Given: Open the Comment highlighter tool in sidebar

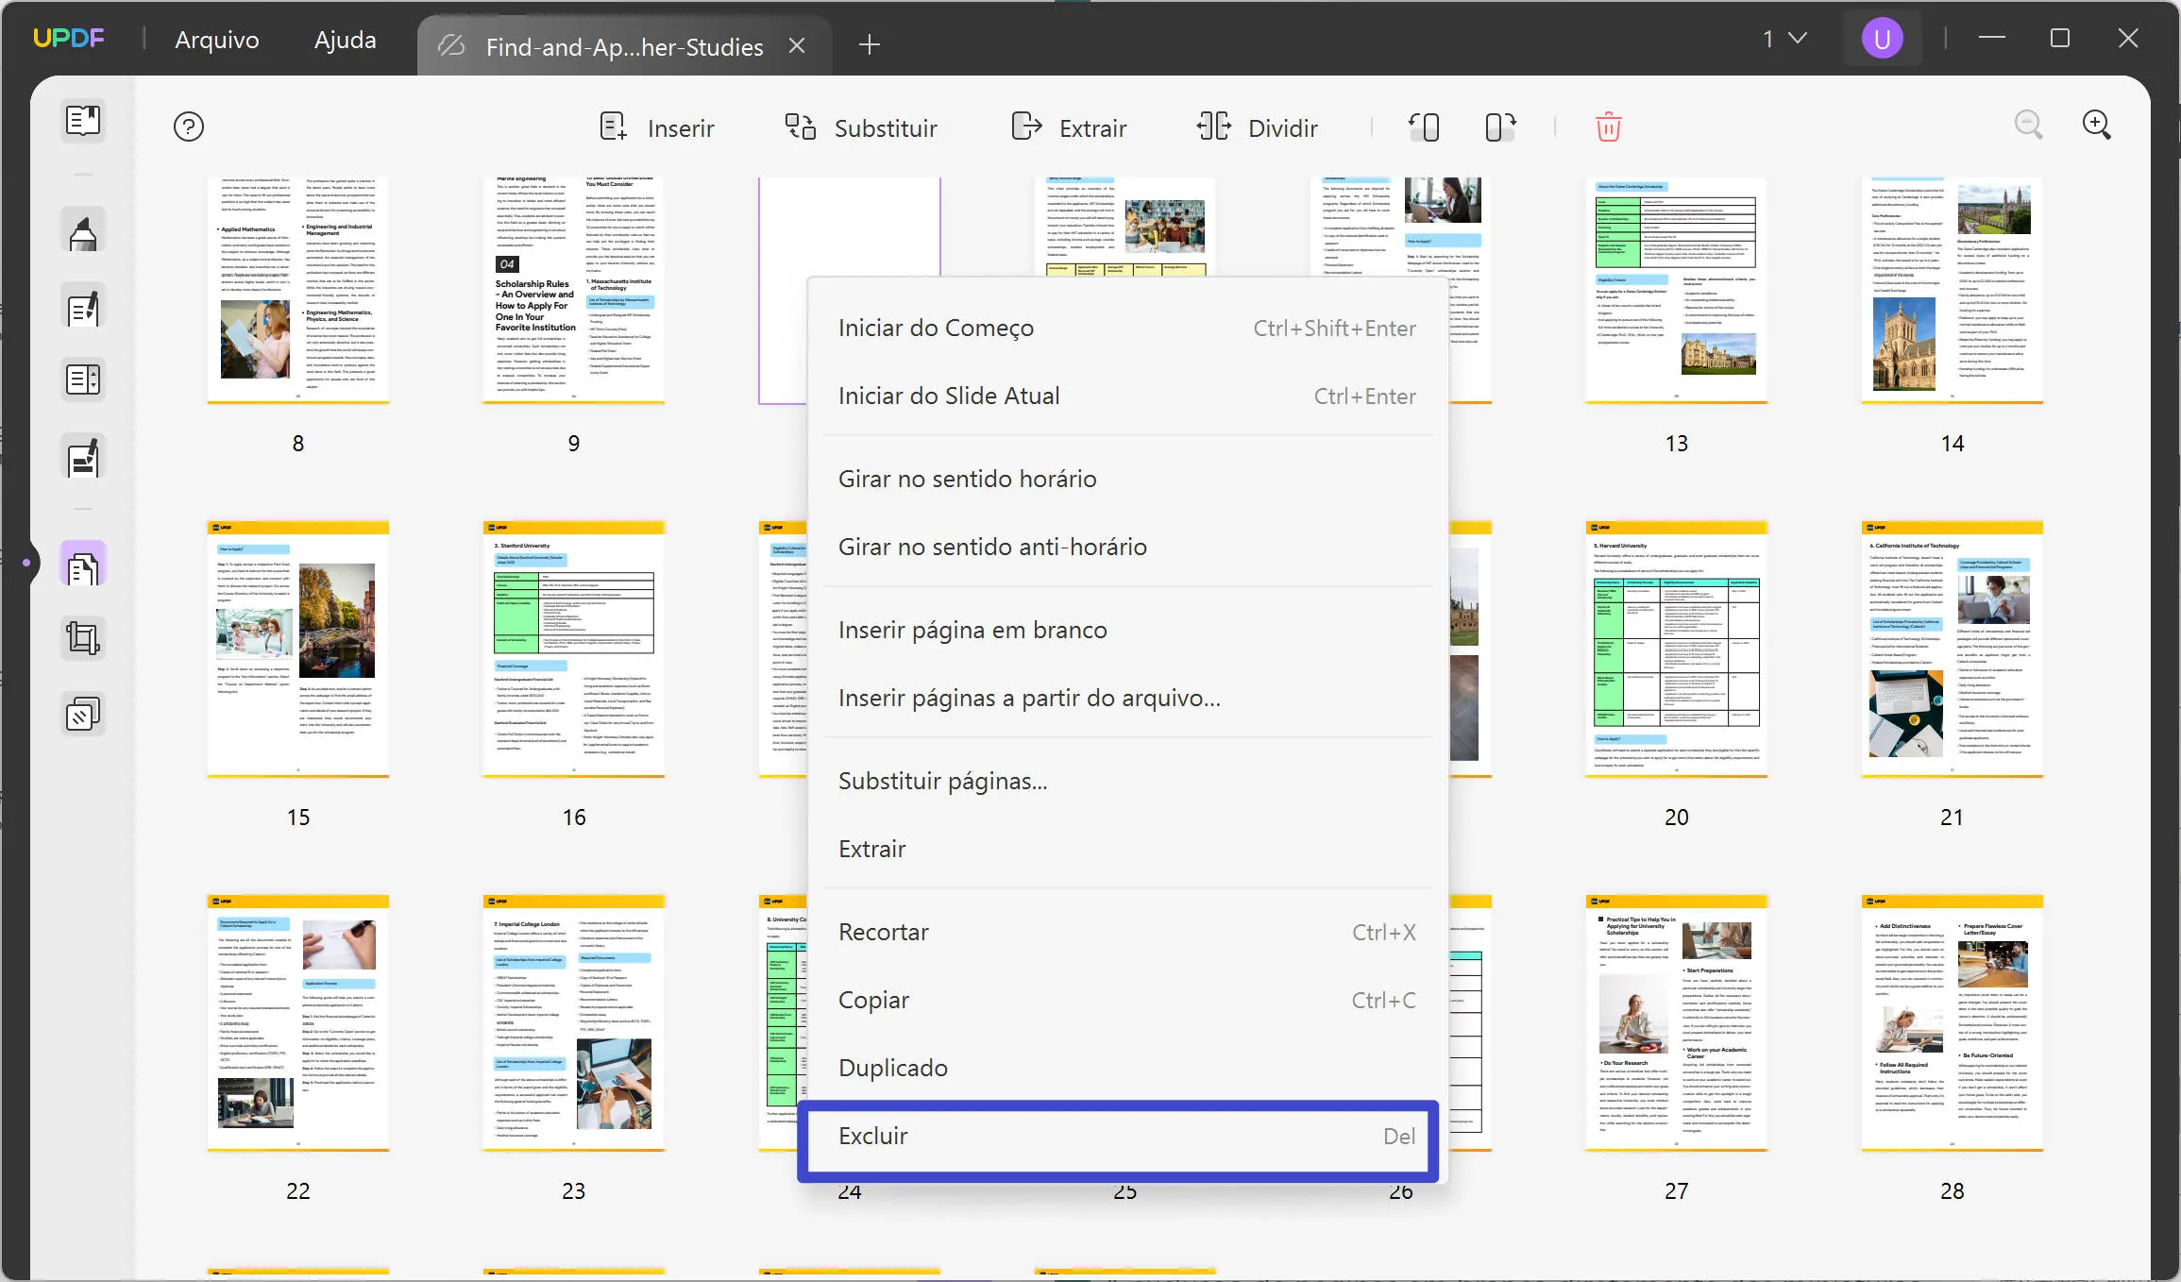Looking at the screenshot, I should 83,228.
